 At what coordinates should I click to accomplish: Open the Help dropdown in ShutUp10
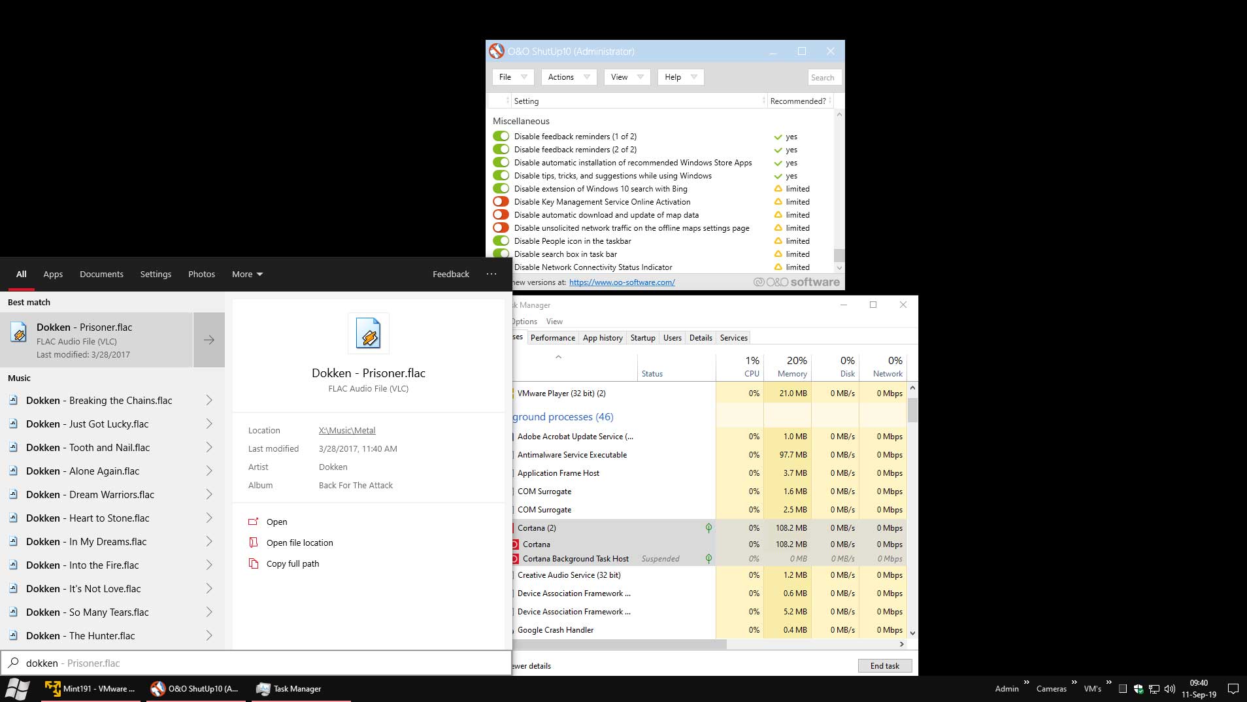point(680,77)
